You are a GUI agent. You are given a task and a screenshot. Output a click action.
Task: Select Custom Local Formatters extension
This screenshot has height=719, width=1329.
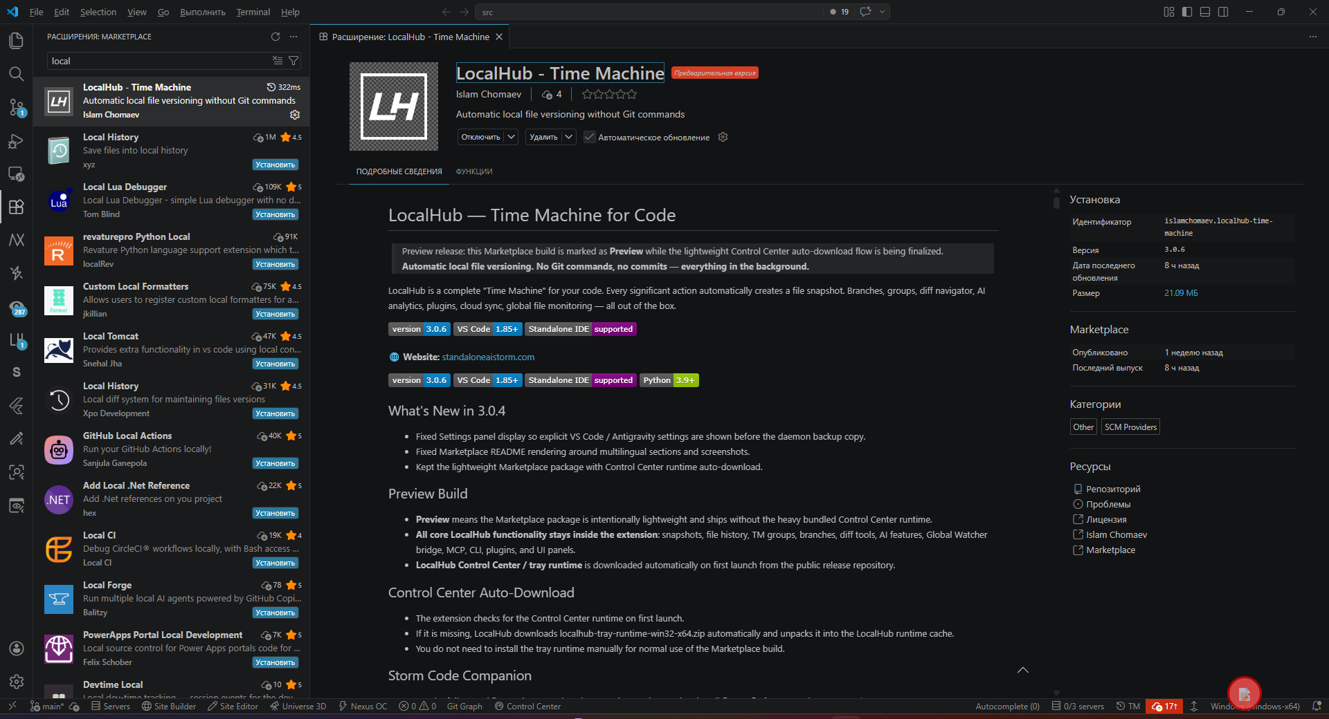[x=172, y=300]
